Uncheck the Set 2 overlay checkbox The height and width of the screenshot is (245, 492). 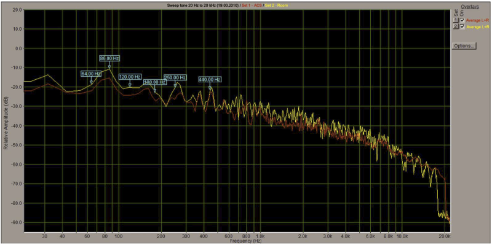[x=462, y=26]
